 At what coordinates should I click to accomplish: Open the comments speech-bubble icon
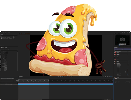point(128,32)
